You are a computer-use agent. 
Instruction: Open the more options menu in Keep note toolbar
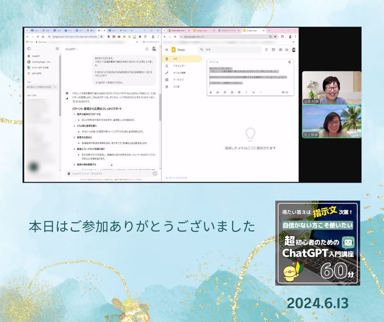[246, 92]
